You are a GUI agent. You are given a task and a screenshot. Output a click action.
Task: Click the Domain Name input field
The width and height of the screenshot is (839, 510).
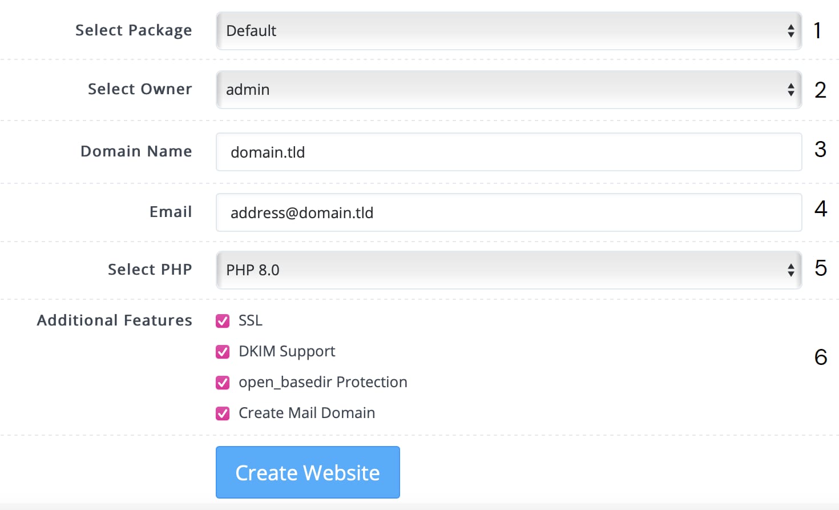[508, 152]
